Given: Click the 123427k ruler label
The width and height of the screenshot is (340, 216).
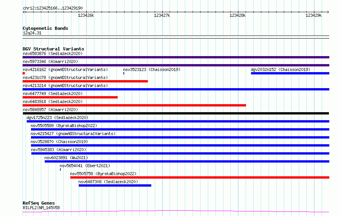Looking at the screenshot, I should point(162,15).
